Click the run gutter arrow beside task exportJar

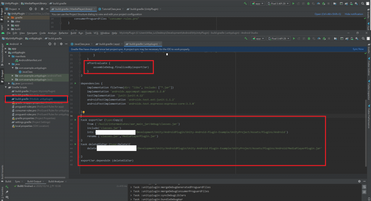pyautogui.click(x=75, y=120)
